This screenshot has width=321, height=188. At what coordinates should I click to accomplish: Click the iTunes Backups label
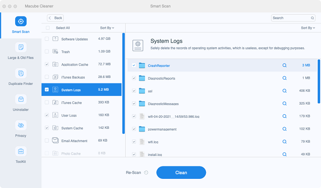[73, 77]
